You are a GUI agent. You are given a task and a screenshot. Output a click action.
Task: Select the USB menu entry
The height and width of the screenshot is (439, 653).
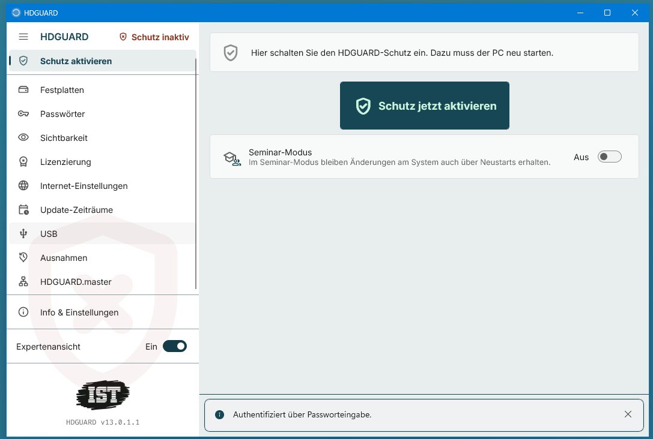click(103, 234)
